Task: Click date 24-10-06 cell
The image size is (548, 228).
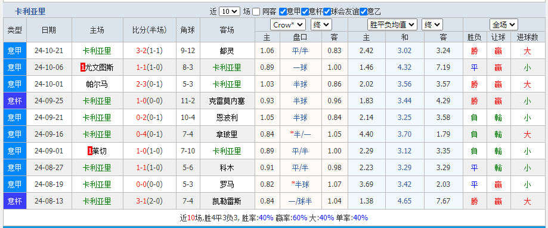Action: (x=49, y=67)
